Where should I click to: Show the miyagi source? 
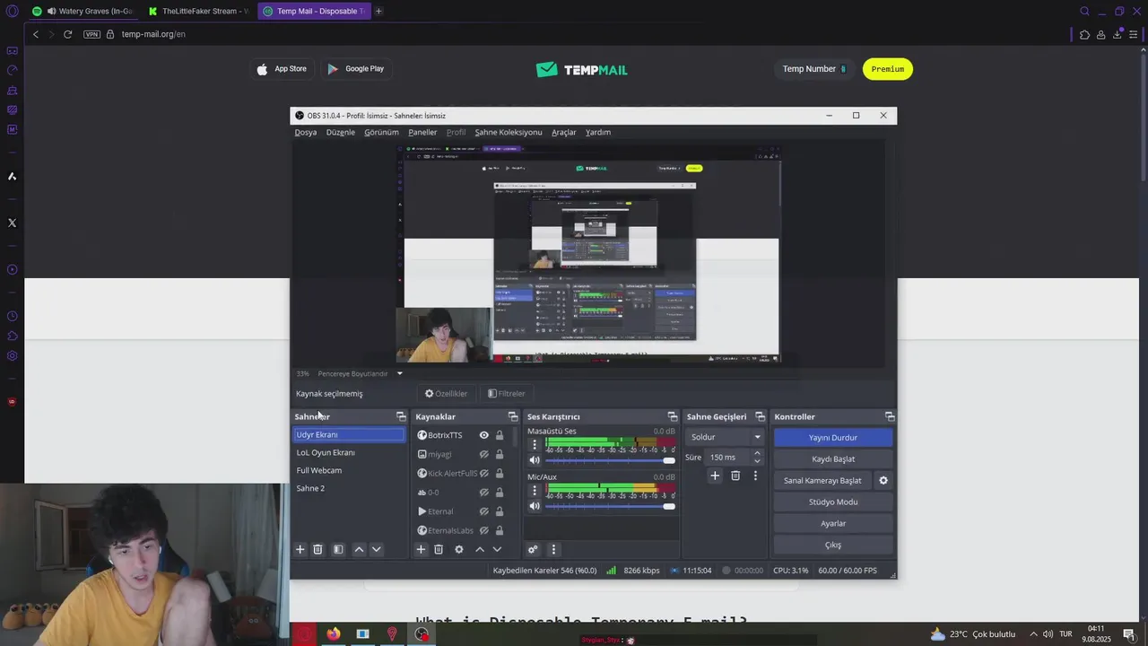tap(484, 454)
